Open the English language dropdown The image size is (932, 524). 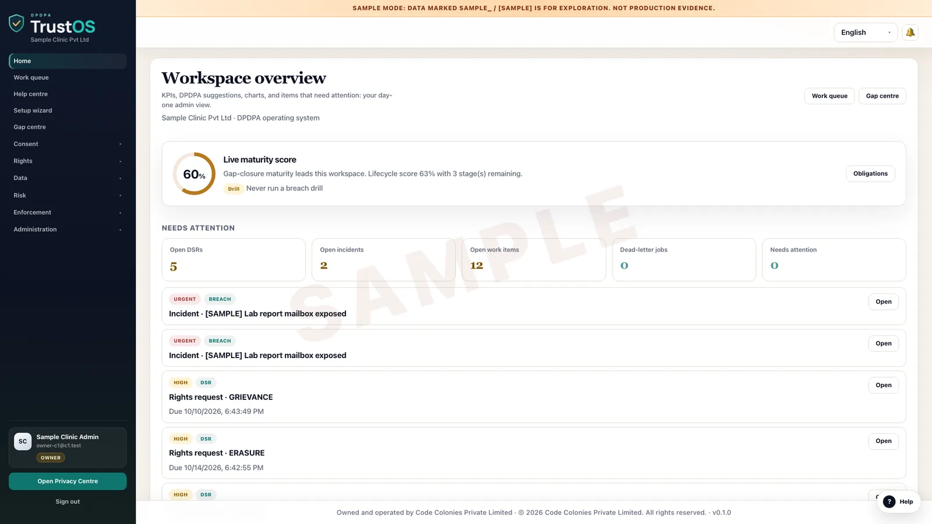click(x=865, y=33)
